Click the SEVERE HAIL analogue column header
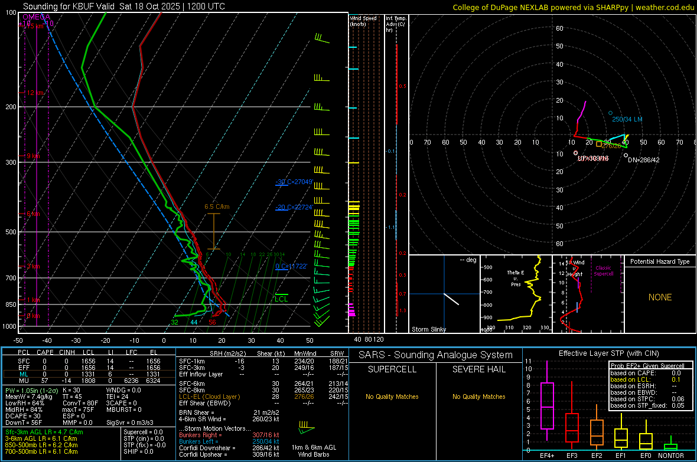The width and height of the screenshot is (697, 462). pos(478,369)
